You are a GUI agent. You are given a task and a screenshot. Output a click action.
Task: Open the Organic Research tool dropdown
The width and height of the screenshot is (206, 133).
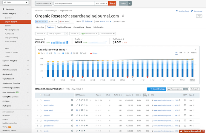[44, 3]
